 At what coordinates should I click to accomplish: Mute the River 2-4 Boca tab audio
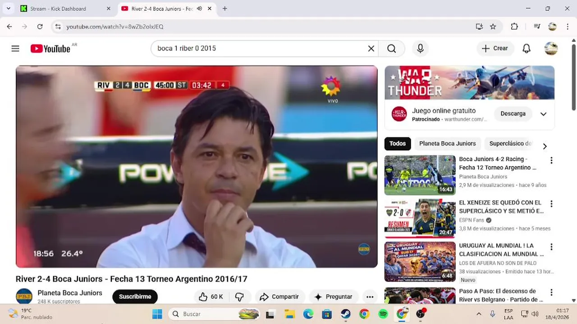tap(199, 9)
